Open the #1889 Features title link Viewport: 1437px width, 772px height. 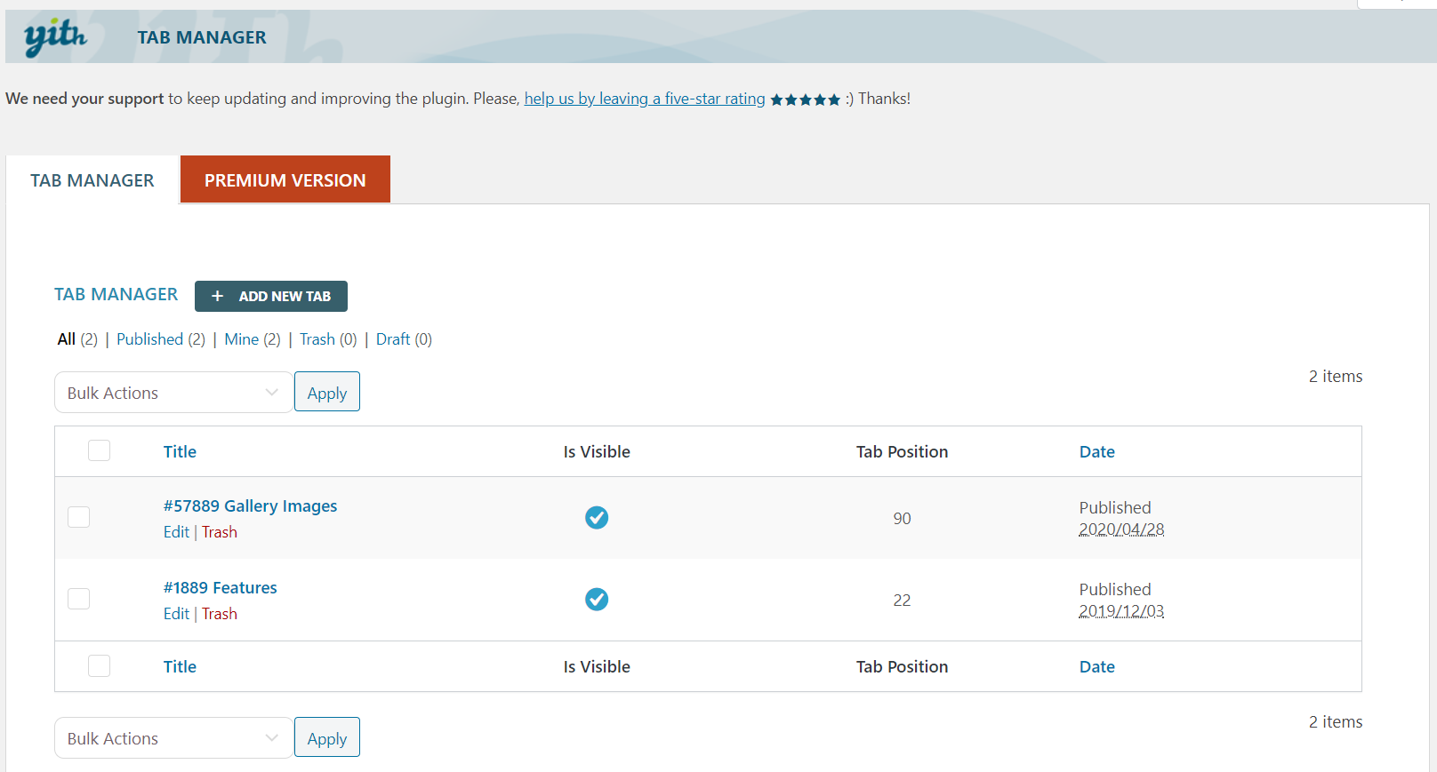click(220, 587)
